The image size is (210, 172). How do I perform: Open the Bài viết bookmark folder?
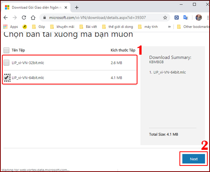tap(88, 27)
